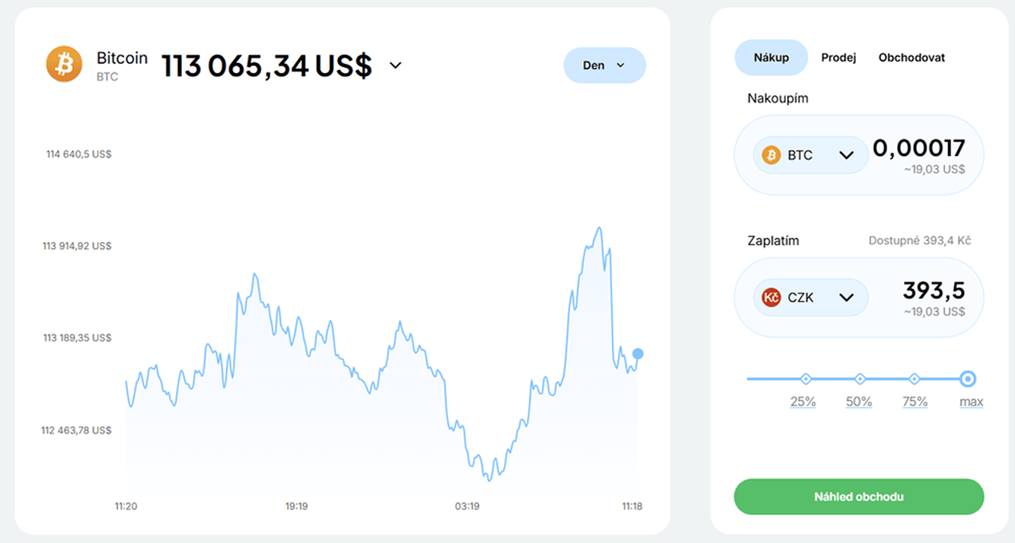Click the latest price dot on the chart
The height and width of the screenshot is (543, 1015).
[x=637, y=353]
